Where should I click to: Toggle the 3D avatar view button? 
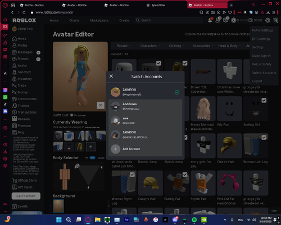[101, 105]
